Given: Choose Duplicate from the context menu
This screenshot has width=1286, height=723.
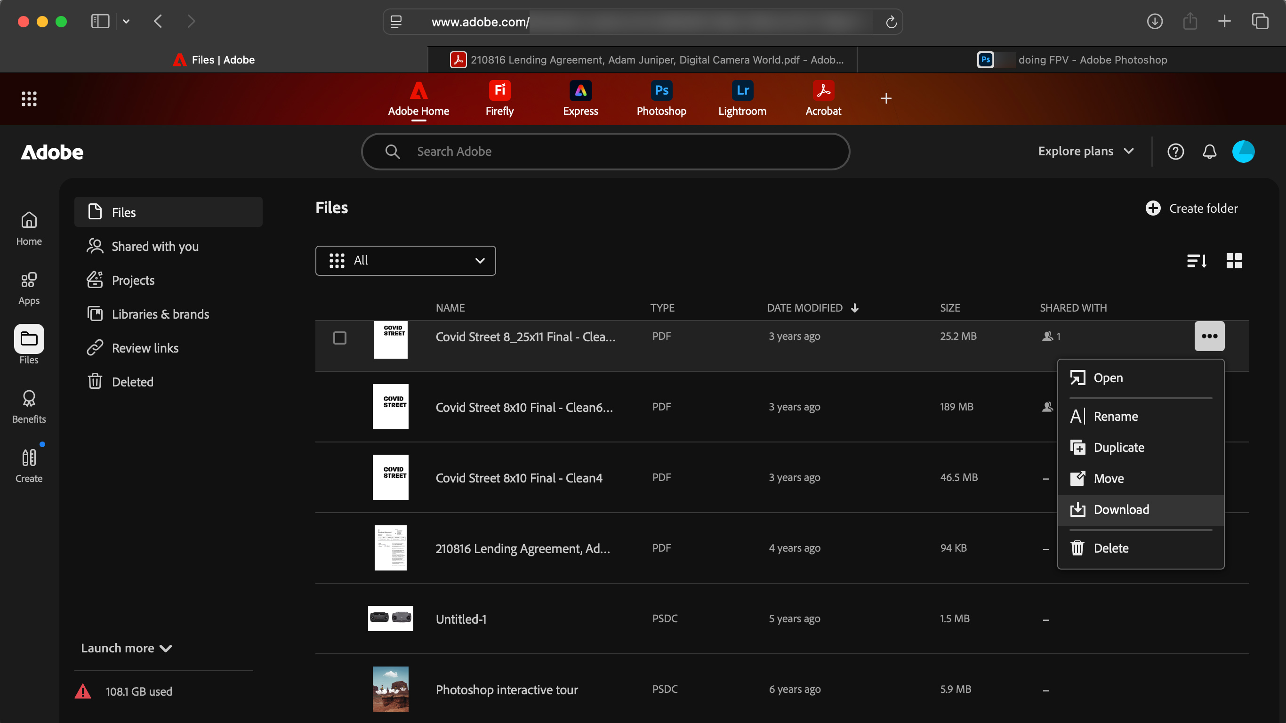Looking at the screenshot, I should 1140,447.
